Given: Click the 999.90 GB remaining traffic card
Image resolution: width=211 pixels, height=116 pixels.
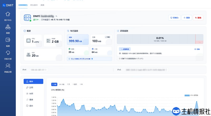Looking at the screenshot, I should click(x=78, y=40).
